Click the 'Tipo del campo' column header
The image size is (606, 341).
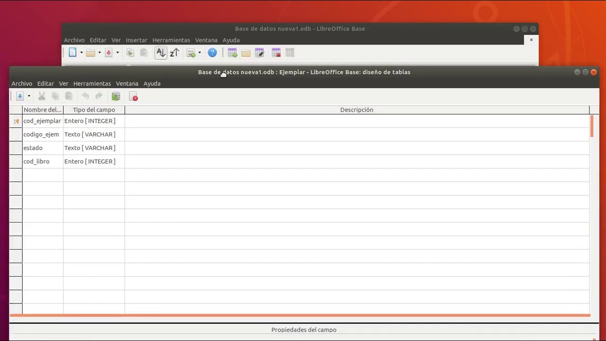coord(94,110)
